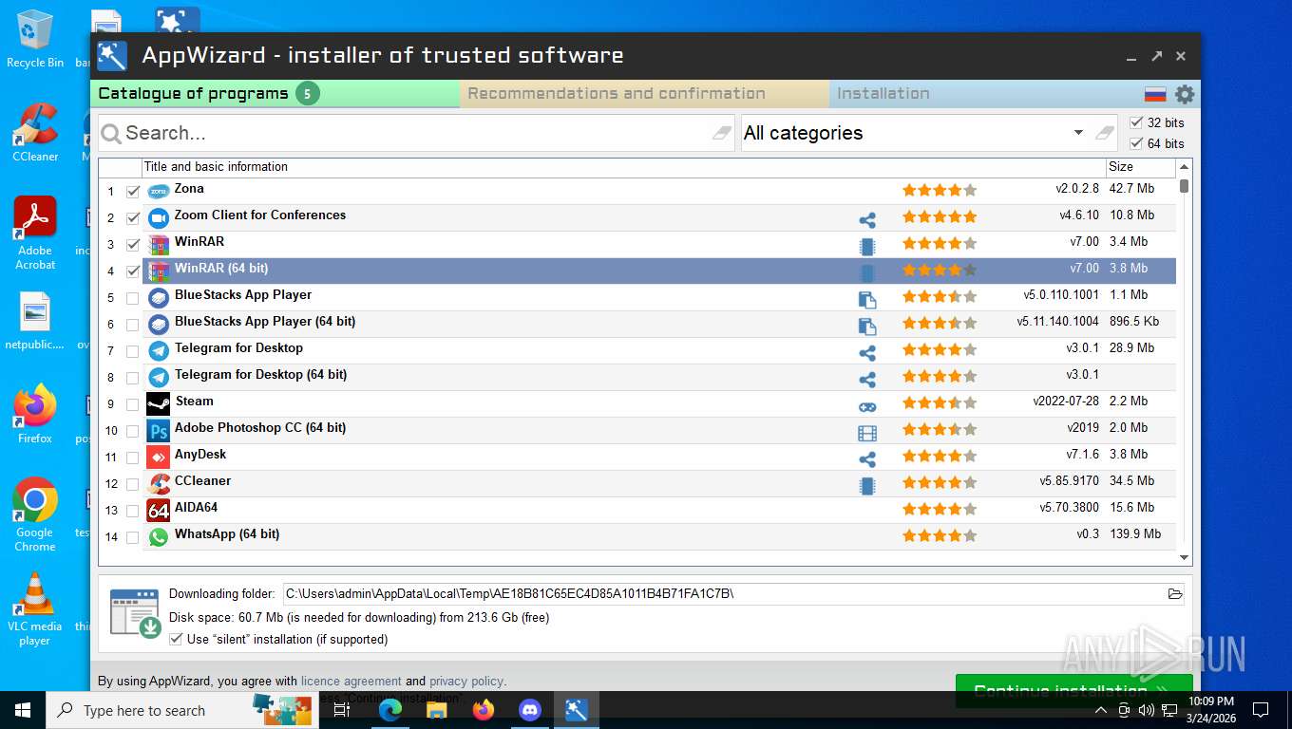The height and width of the screenshot is (729, 1292).
Task: Uncheck the Zoom Client for Conferences checkbox
Action: point(133,218)
